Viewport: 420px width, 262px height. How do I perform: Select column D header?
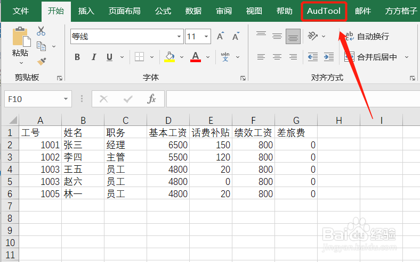(168, 120)
